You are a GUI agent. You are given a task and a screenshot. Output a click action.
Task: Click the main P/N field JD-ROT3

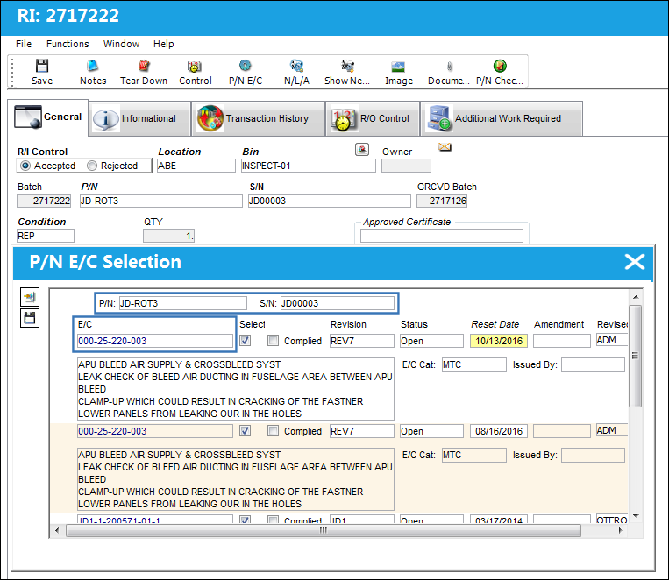point(160,201)
